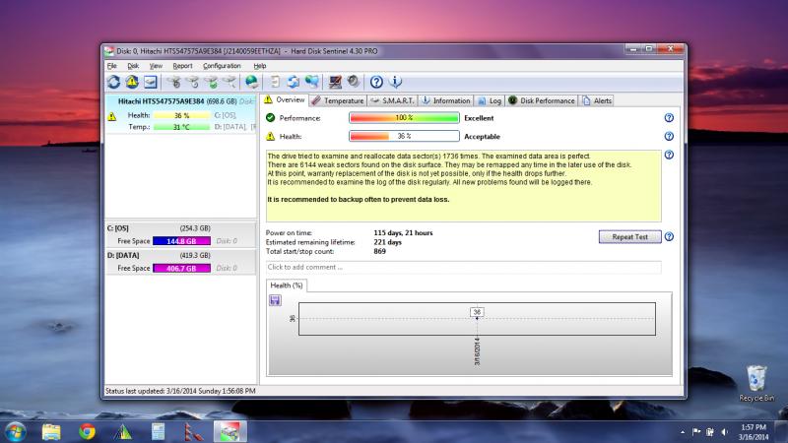Click the yellow warning shield toolbar icon
Viewport: 788px width, 443px height.
pos(132,82)
